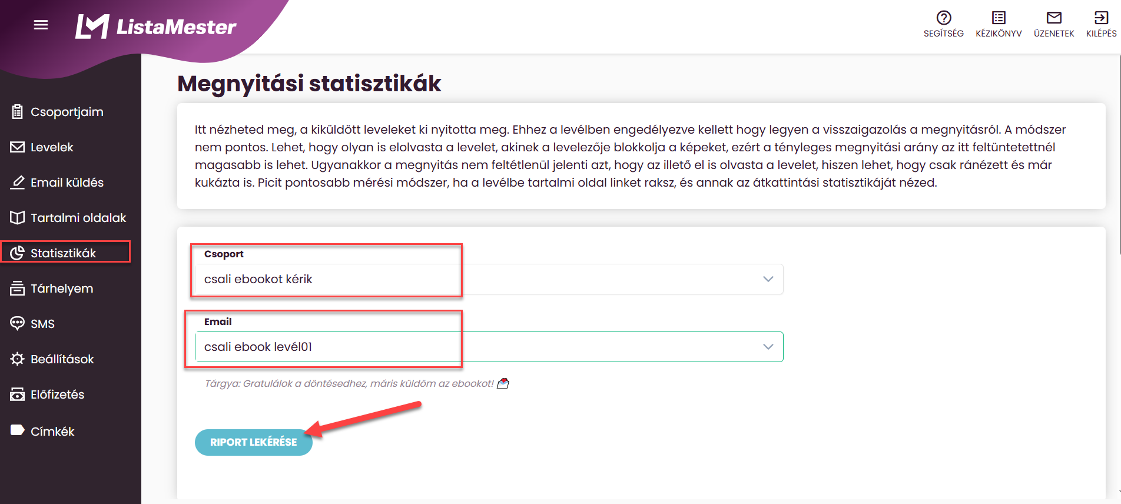This screenshot has height=504, width=1121.
Task: Click the Címkék tag icon
Action: tap(18, 430)
